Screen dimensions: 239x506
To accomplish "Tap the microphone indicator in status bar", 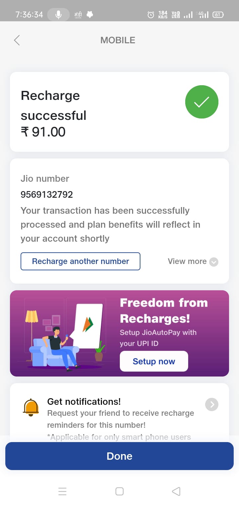I will point(58,15).
